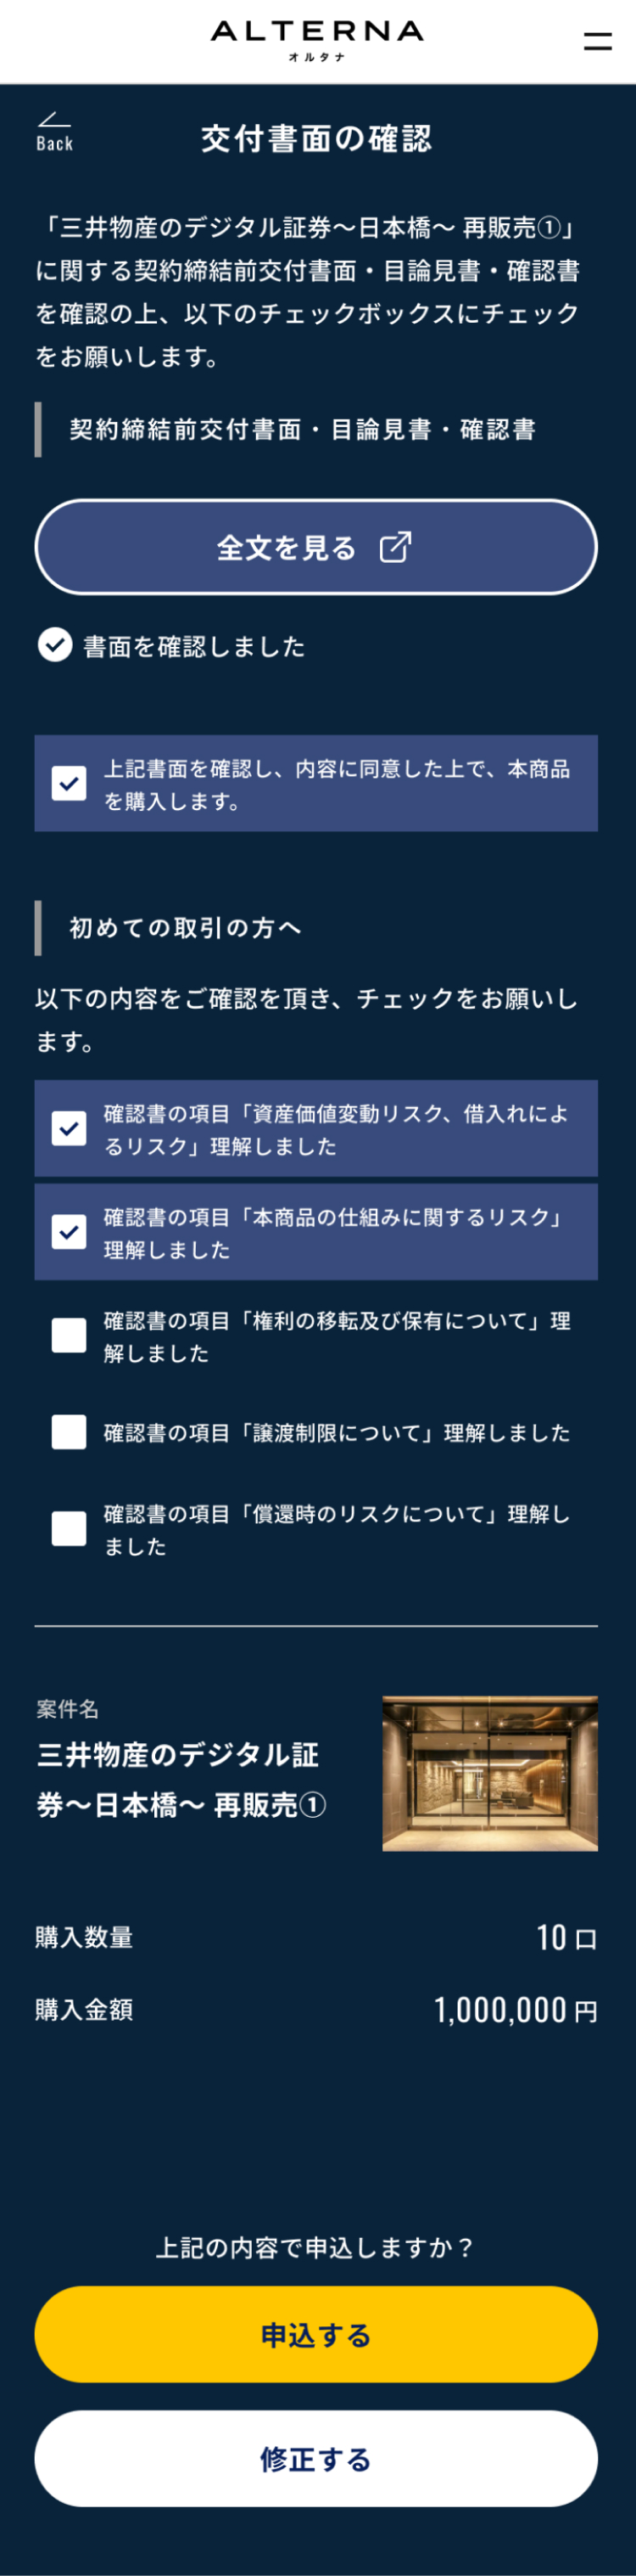The height and width of the screenshot is (2576, 636).
Task: Go back using the Back arrow
Action: 54,132
